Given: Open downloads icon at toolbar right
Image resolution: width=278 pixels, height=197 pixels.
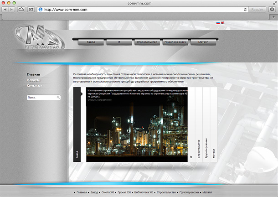Looking at the screenshot, I should pos(272,10).
